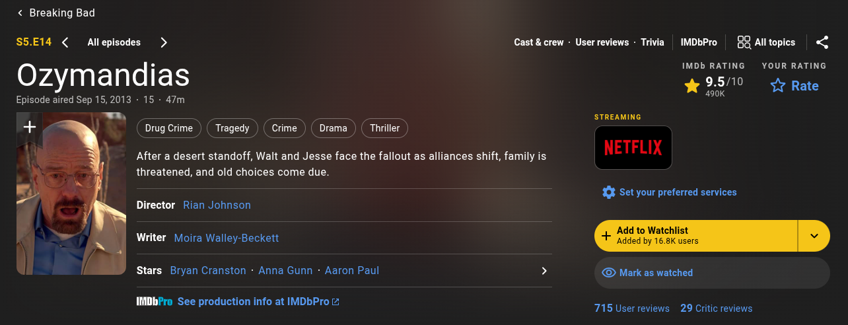Click the share icon
Image resolution: width=848 pixels, height=325 pixels.
pyautogui.click(x=822, y=42)
